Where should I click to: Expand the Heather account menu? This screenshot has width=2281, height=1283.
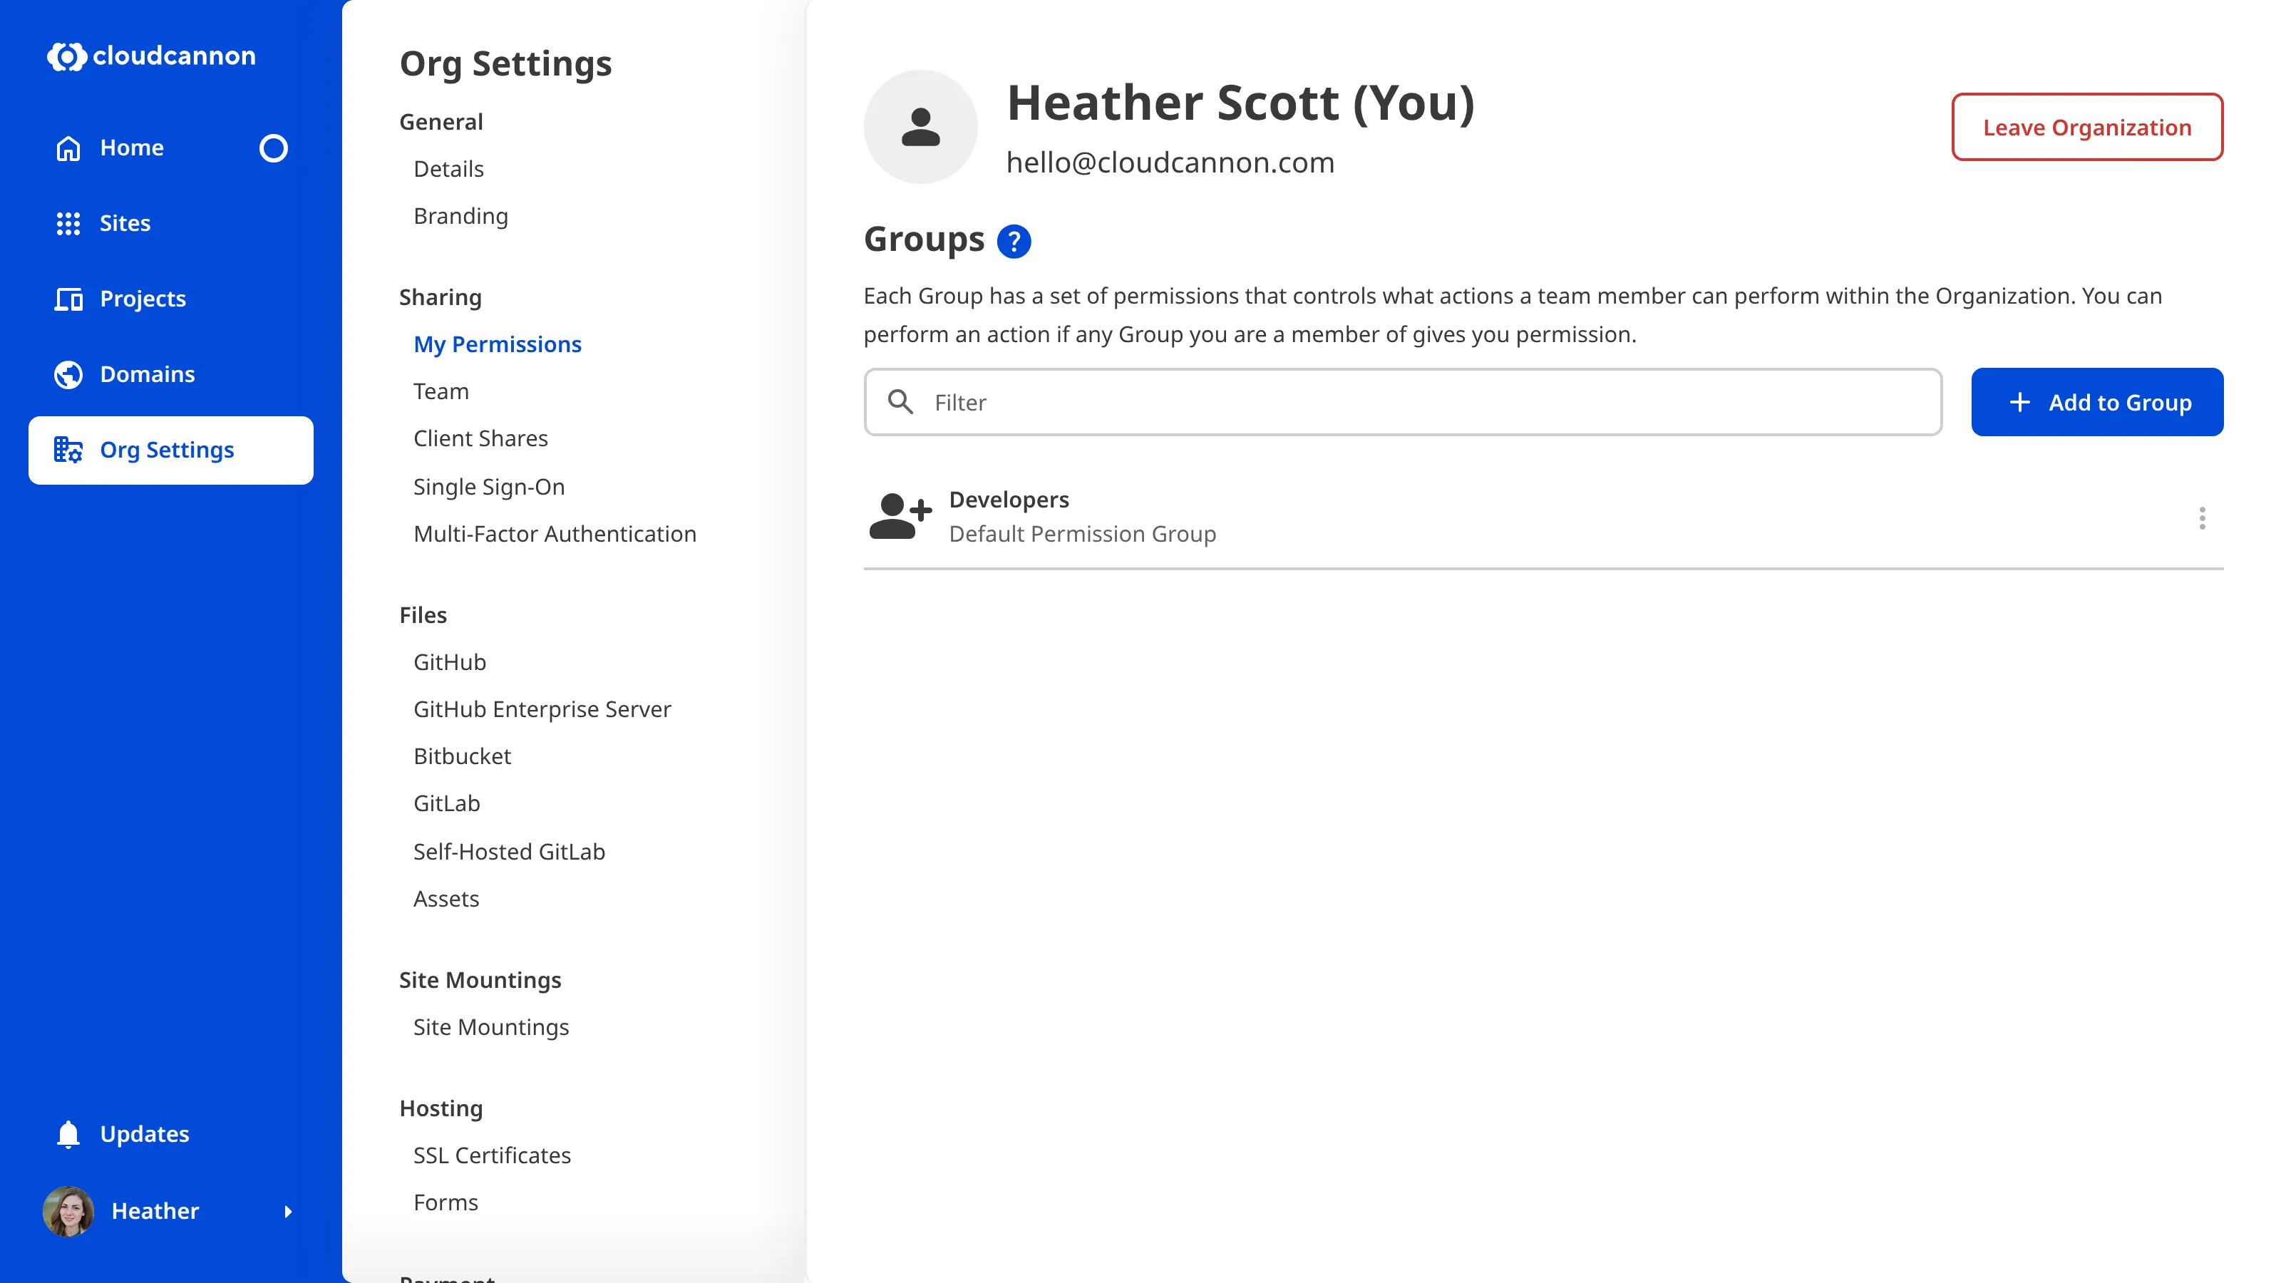click(289, 1211)
